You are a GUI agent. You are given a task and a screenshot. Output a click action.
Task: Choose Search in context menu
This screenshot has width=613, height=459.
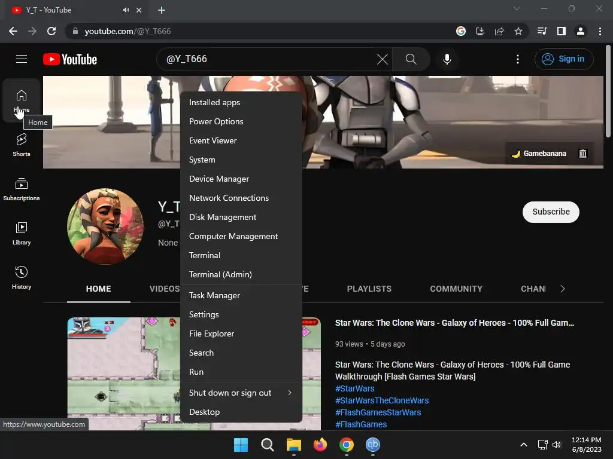pyautogui.click(x=241, y=353)
